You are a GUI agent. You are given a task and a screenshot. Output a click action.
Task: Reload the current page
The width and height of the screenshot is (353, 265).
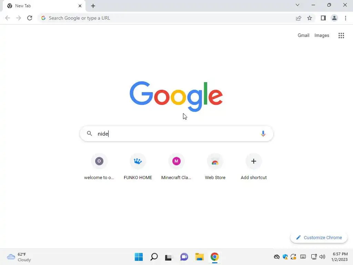[30, 18]
